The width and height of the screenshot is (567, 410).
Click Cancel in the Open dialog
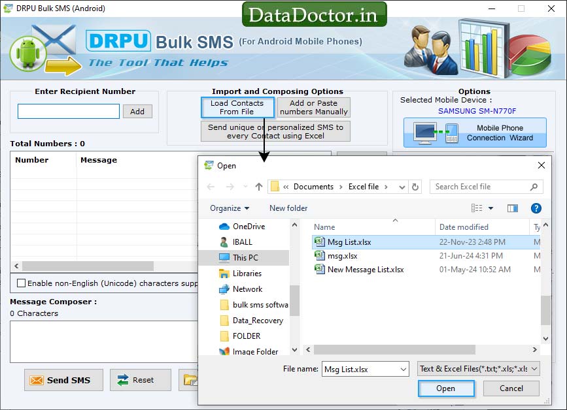511,388
